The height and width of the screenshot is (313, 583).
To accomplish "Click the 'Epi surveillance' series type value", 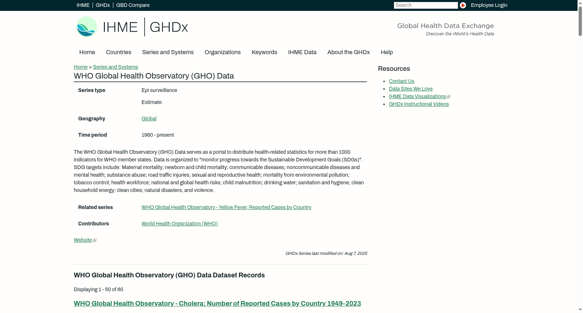I will pyautogui.click(x=159, y=90).
